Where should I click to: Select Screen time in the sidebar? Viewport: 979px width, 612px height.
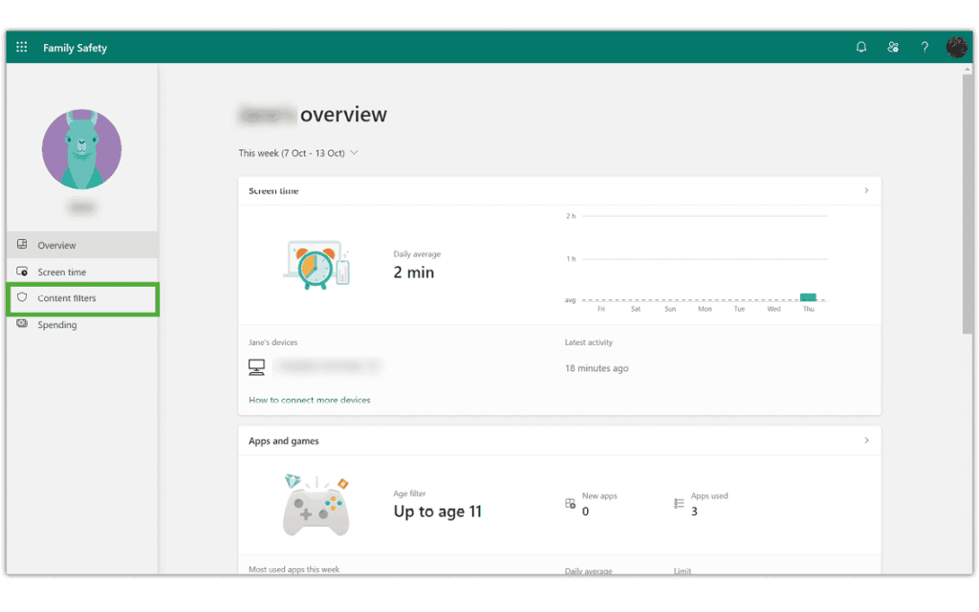pyautogui.click(x=62, y=273)
